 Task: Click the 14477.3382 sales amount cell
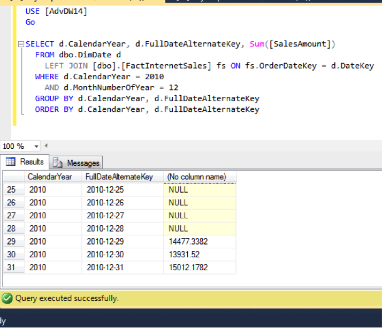tap(200, 241)
